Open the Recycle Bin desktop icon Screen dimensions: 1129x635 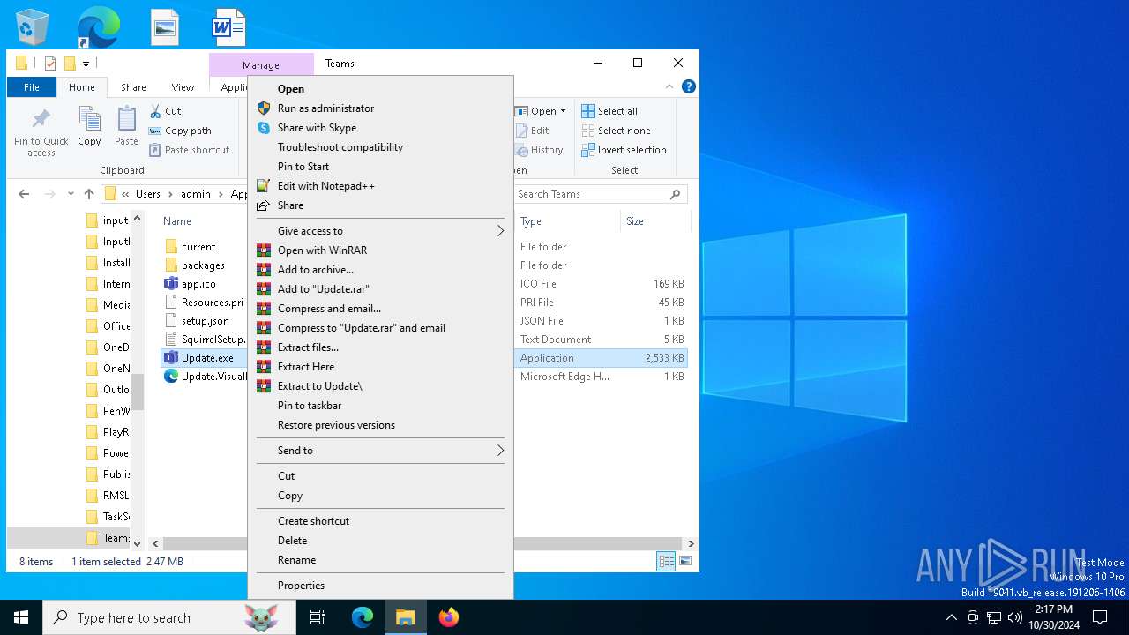click(33, 27)
